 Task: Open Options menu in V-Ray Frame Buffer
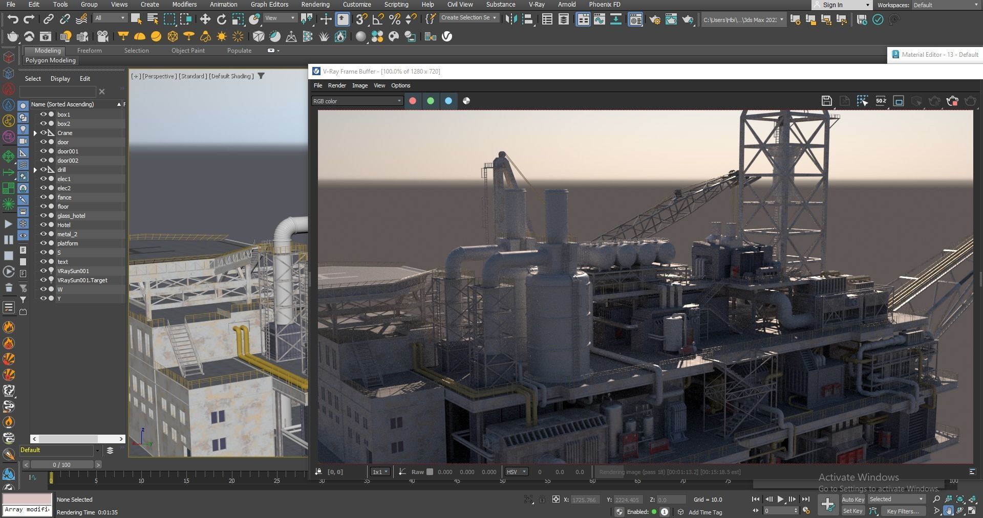click(x=400, y=85)
